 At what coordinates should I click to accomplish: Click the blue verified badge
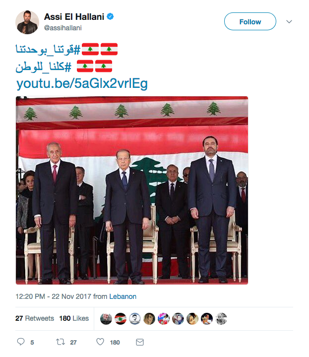point(110,16)
